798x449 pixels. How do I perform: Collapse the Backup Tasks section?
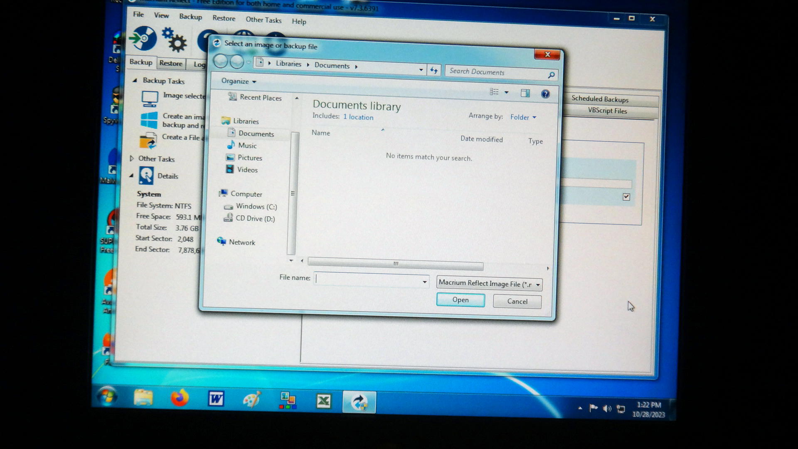[x=135, y=80]
